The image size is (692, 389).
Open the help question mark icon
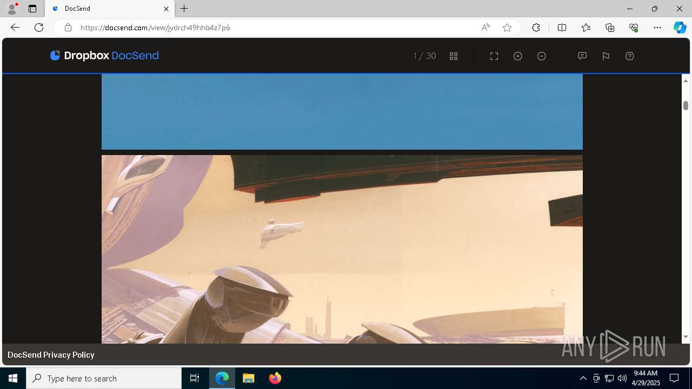click(x=630, y=56)
